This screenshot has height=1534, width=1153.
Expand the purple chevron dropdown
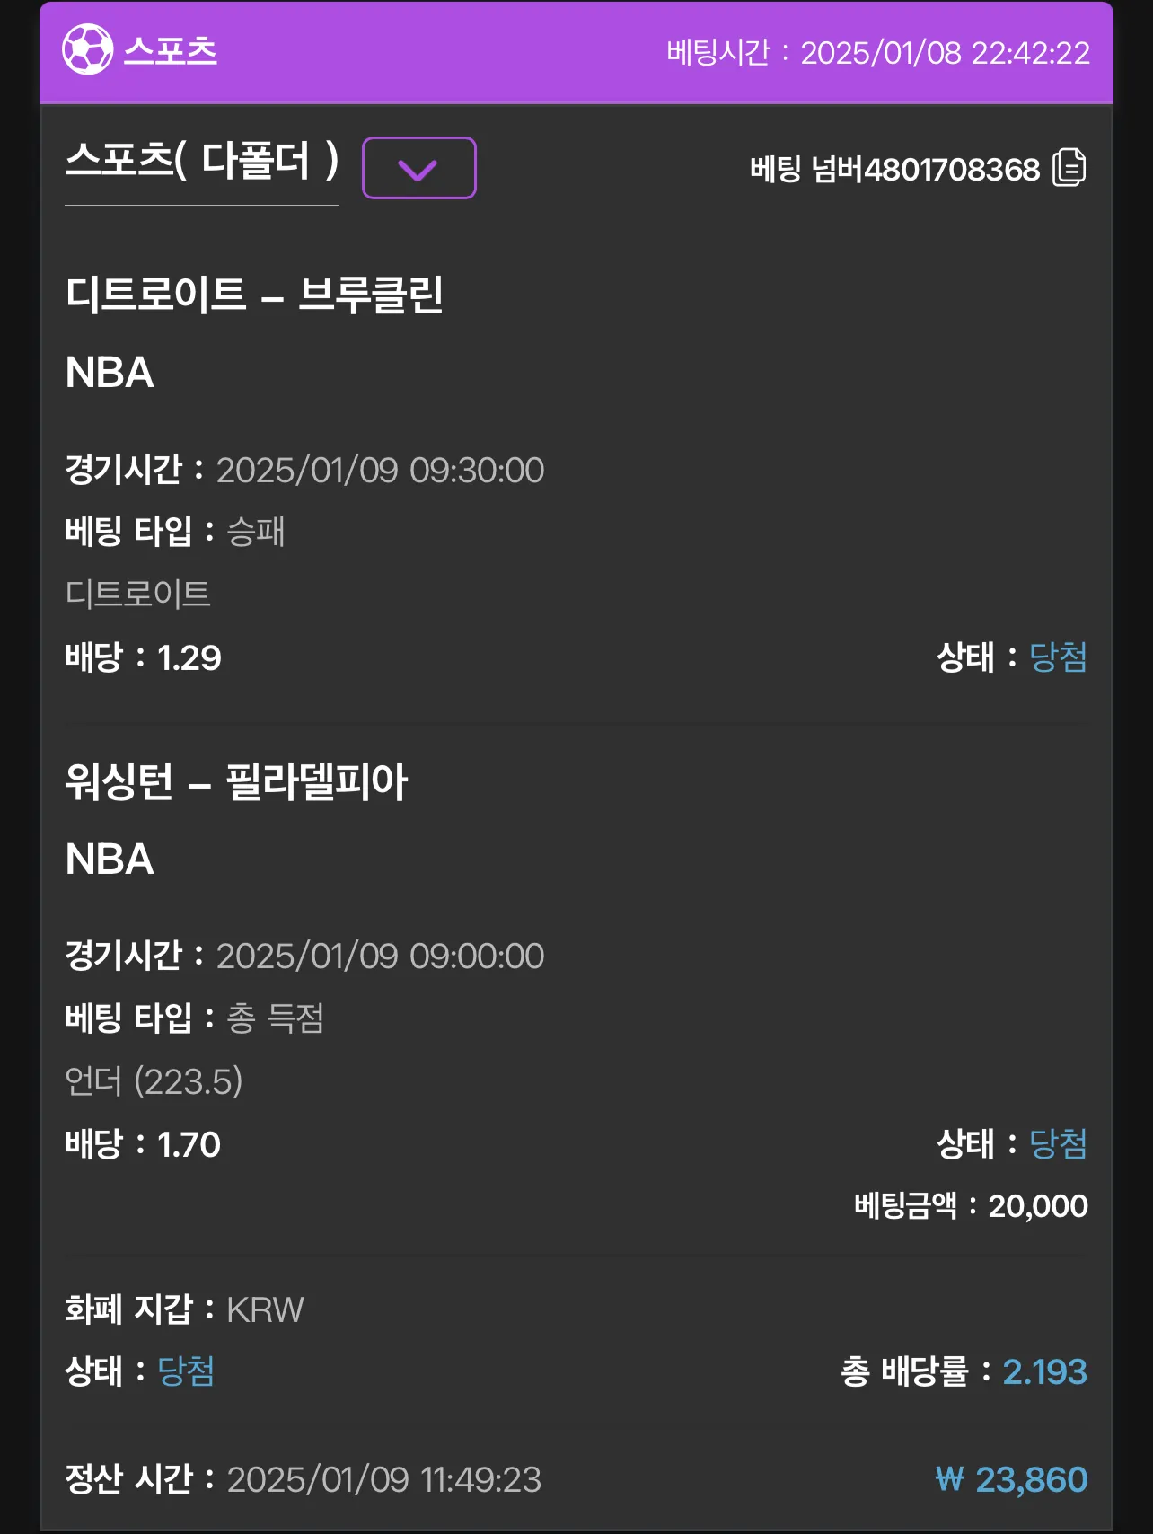(x=418, y=168)
